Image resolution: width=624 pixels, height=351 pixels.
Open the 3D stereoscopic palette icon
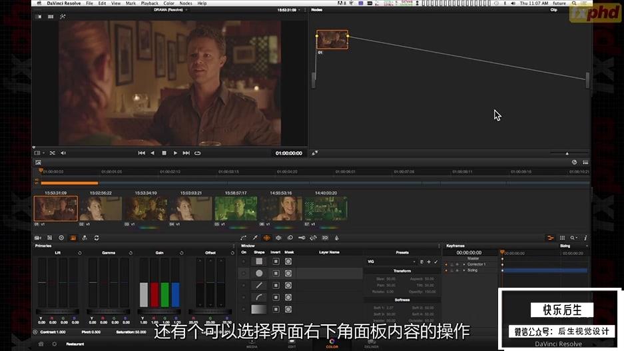point(325,238)
